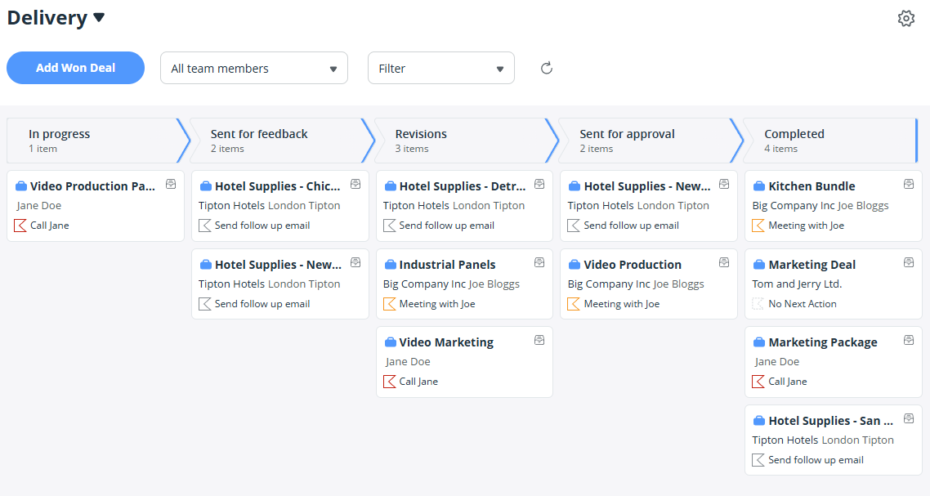930x496 pixels.
Task: Open the settings gear icon
Action: pos(905,19)
